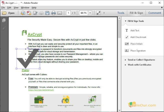The width and height of the screenshot is (164, 112).
Task: Click the Create PDF icon
Action: pos(29,13)
